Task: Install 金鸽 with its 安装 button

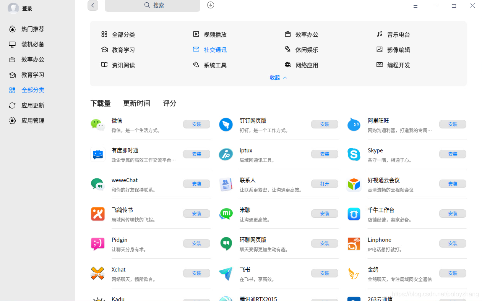Action: [453, 273]
